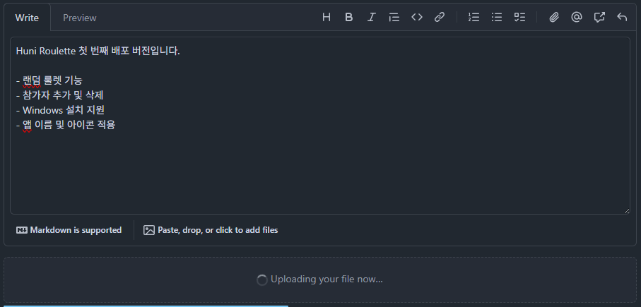Click the line '- 앱 이름 및 아이콘 적용'
Image resolution: width=641 pixels, height=307 pixels.
click(66, 125)
